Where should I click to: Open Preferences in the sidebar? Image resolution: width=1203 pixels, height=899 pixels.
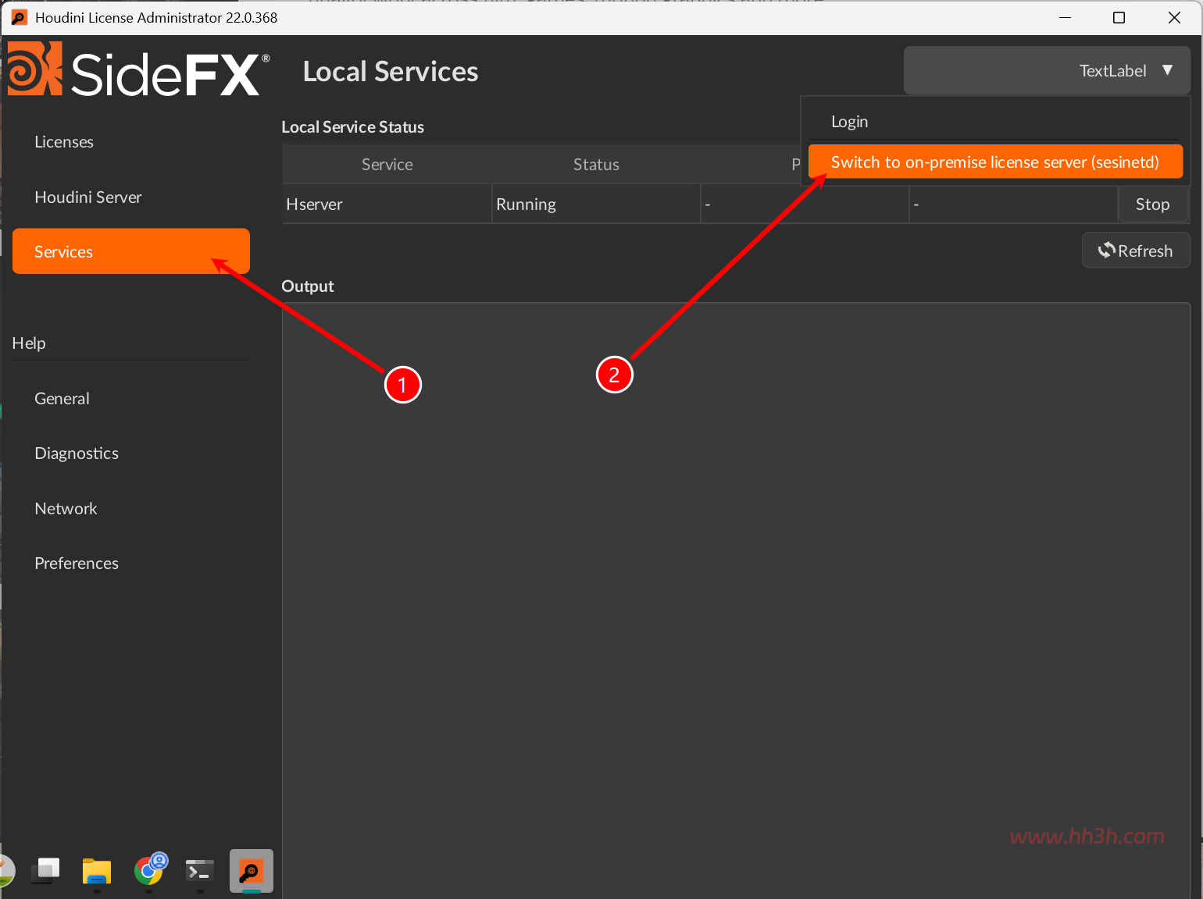[131, 563]
